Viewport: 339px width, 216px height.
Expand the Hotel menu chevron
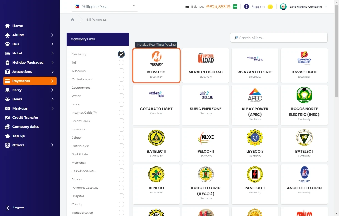pyautogui.click(x=52, y=53)
